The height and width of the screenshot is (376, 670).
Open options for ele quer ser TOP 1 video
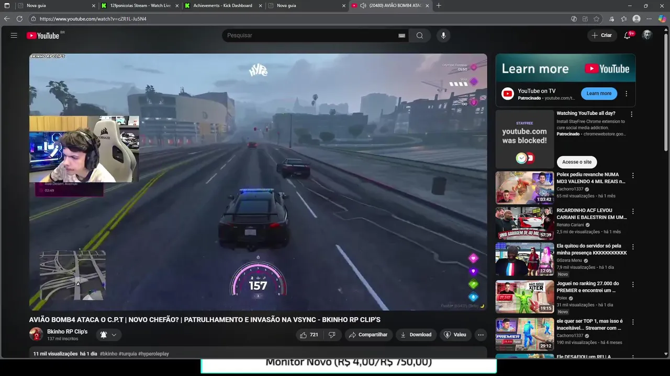(633, 322)
